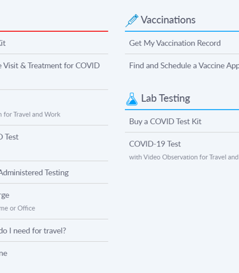239x273 pixels.
Task: Click the 'me or Office' subtitle text
Action: tap(17, 208)
